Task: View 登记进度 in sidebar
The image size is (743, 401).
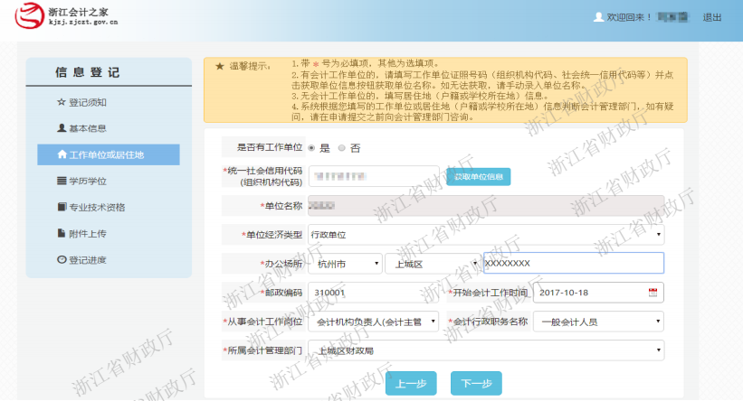Action: click(x=87, y=260)
